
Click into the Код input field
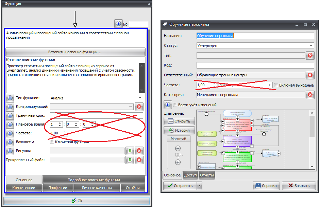coord(255,65)
